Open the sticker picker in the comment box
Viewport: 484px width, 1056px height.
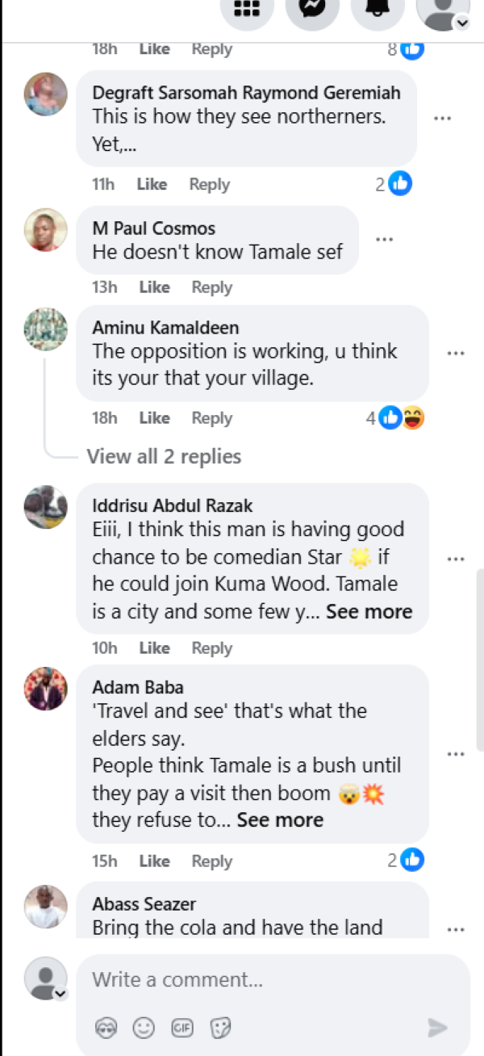220,1028
